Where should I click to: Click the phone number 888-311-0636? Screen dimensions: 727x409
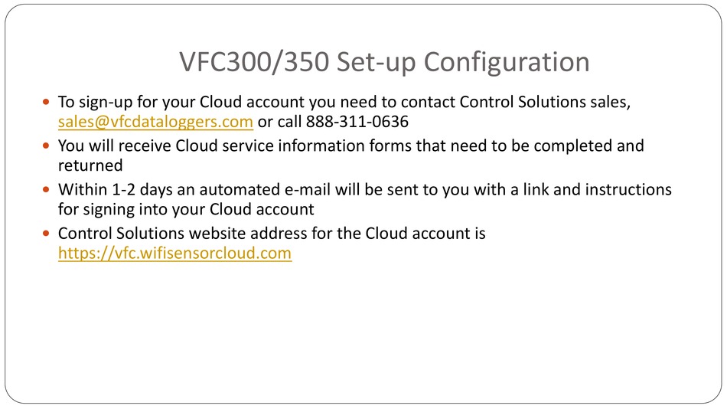(x=357, y=122)
